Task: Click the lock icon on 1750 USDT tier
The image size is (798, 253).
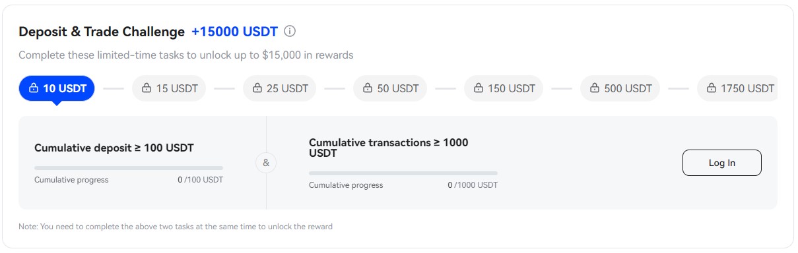Action: (x=712, y=88)
